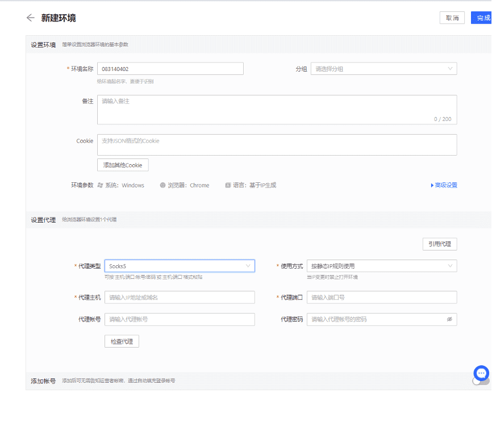Click the 检查代理 check proxy button

pyautogui.click(x=122, y=341)
